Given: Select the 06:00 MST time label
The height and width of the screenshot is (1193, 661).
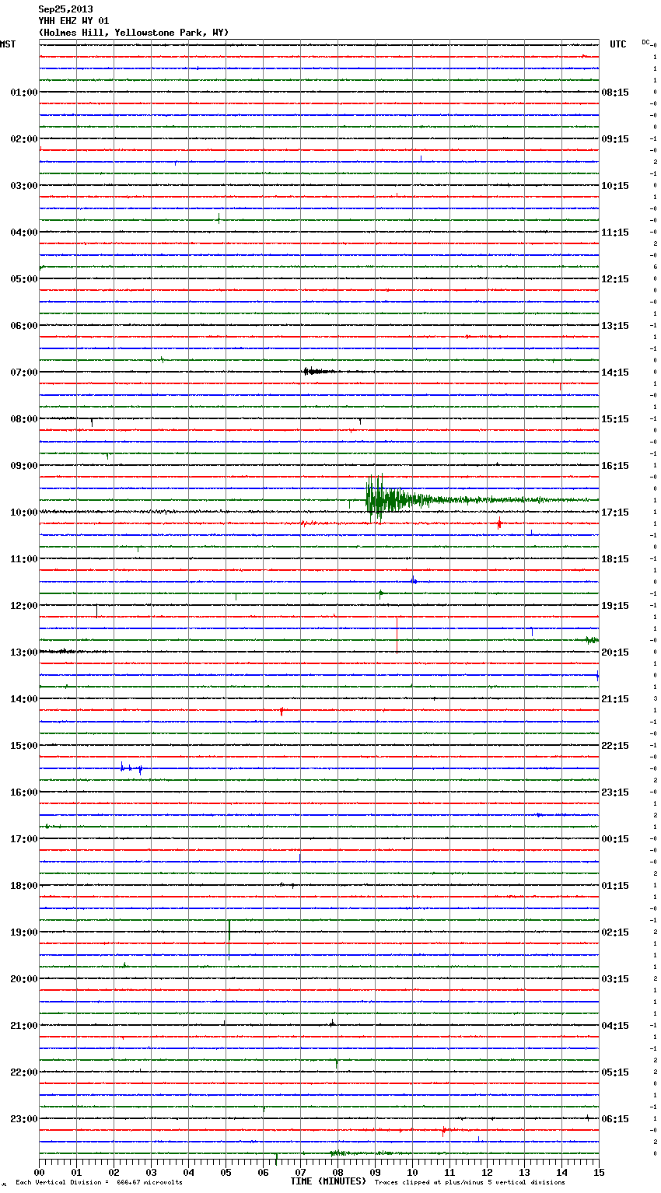Looking at the screenshot, I should click(24, 326).
